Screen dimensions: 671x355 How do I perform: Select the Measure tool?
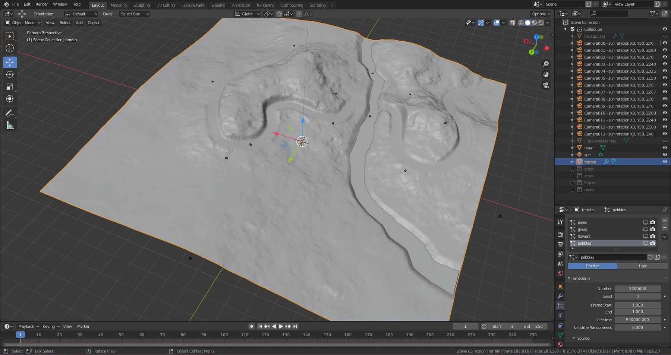pos(10,126)
